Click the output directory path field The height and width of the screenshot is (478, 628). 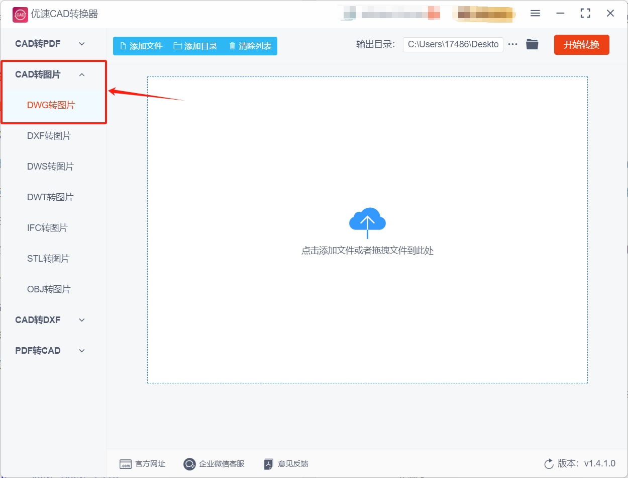(x=453, y=44)
